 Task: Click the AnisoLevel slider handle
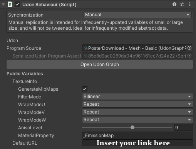132,127
